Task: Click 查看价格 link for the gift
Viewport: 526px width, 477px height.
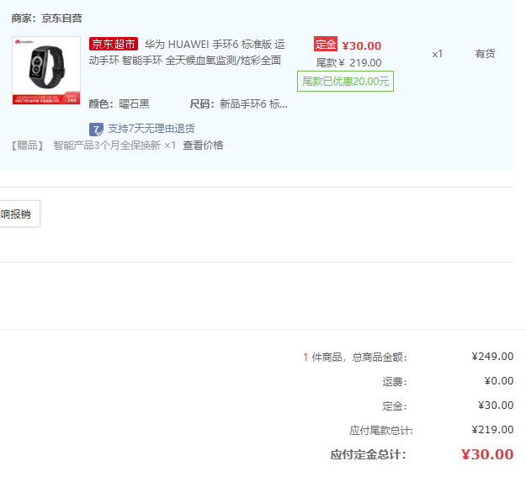Action: (203, 146)
